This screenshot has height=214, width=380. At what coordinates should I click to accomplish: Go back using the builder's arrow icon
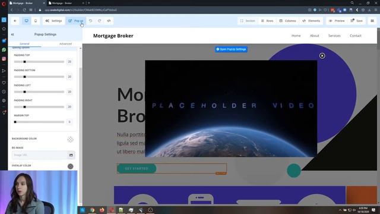15,21
